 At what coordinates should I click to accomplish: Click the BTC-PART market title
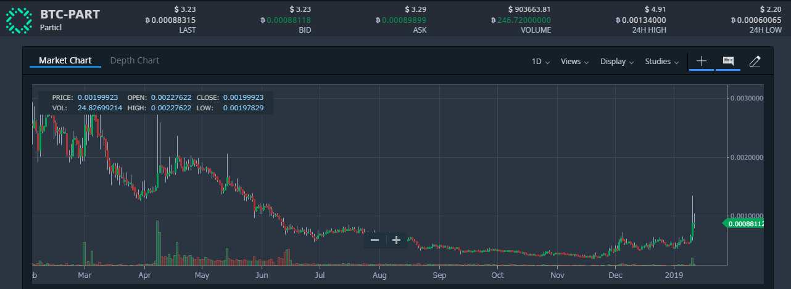pyautogui.click(x=70, y=14)
